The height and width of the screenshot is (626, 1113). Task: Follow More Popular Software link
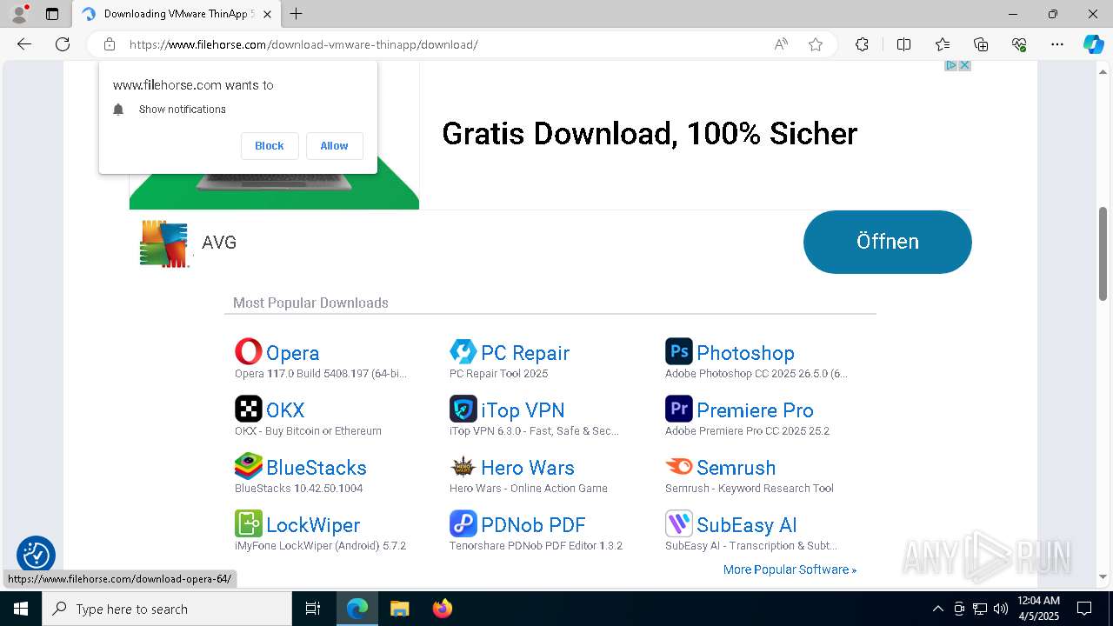(790, 569)
